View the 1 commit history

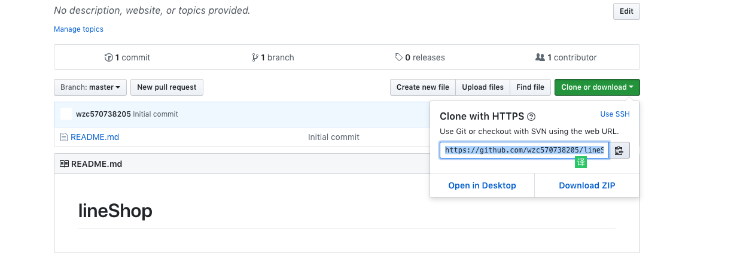pyautogui.click(x=127, y=57)
